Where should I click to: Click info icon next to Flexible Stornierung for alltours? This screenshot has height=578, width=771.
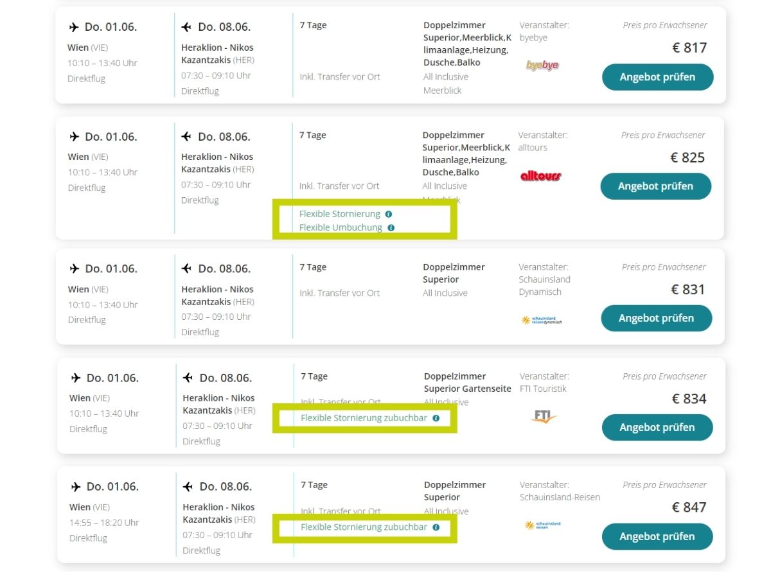click(x=389, y=214)
